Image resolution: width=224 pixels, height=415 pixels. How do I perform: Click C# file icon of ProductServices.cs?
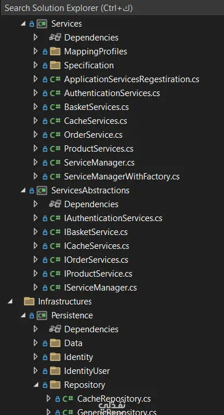tap(55, 149)
